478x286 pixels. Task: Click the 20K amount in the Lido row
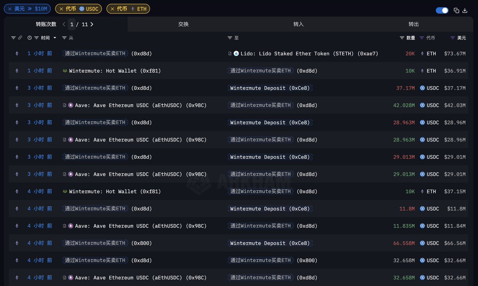tap(410, 54)
